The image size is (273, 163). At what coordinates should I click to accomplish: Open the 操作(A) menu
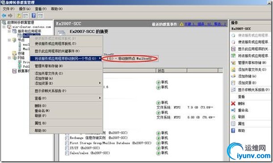pos(25,8)
